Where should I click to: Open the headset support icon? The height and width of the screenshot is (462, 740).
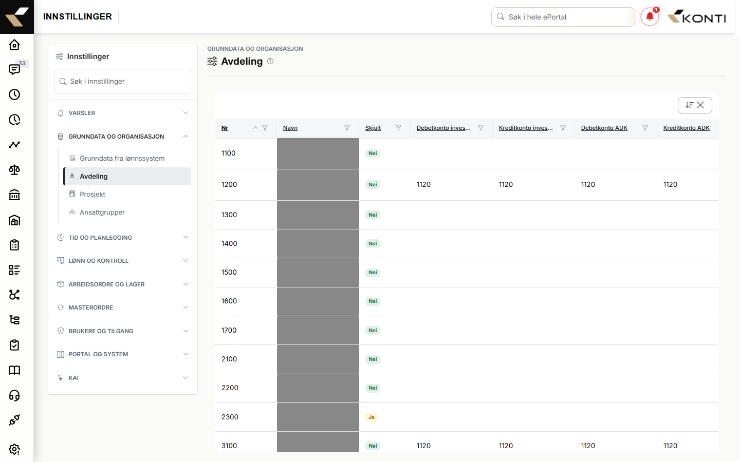[x=14, y=395]
